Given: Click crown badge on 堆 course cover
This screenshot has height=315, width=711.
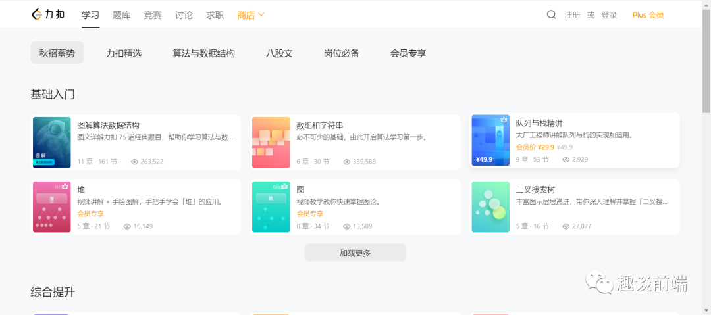Looking at the screenshot, I should [65, 186].
